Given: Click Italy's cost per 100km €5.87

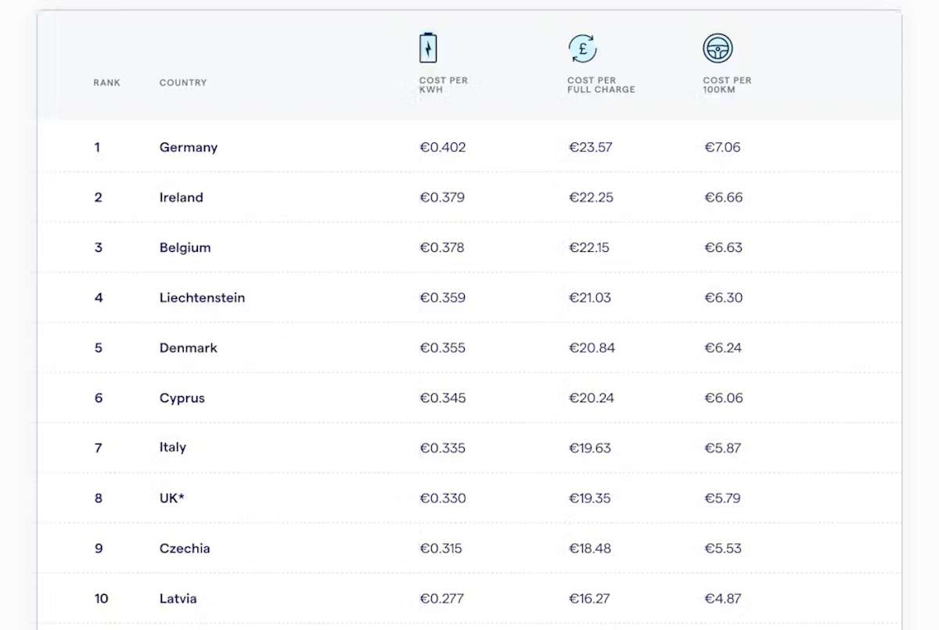Looking at the screenshot, I should pyautogui.click(x=722, y=448).
